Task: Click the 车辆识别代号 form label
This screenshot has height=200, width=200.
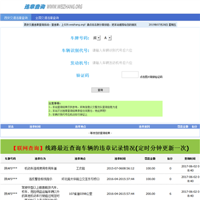Action: click(x=76, y=51)
